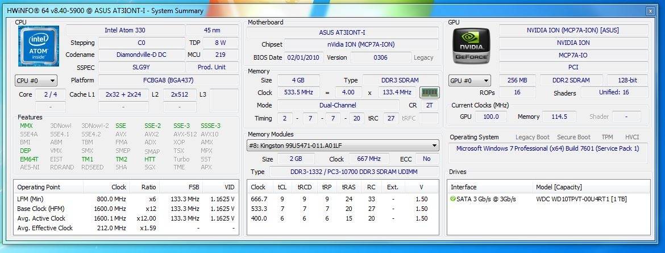Click the Secure Boot label
665x253 pixels.
pos(574,137)
